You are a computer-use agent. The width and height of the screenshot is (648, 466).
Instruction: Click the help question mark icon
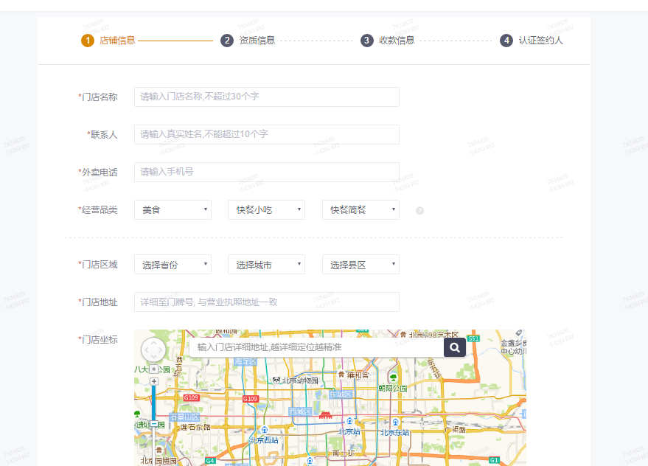(x=419, y=211)
